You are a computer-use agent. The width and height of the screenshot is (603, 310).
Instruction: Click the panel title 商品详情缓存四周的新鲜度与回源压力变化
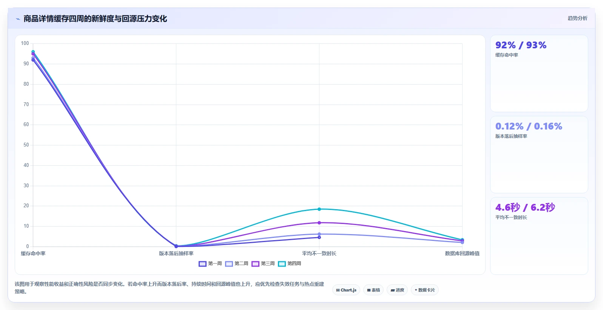point(95,19)
